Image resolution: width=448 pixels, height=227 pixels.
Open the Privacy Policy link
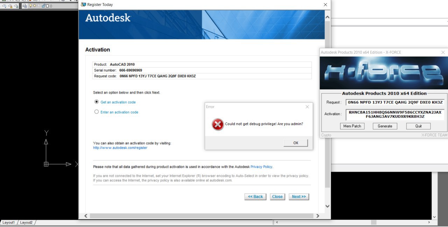click(261, 167)
